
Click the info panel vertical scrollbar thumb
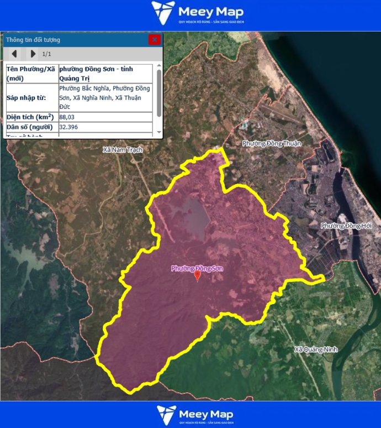(x=159, y=93)
